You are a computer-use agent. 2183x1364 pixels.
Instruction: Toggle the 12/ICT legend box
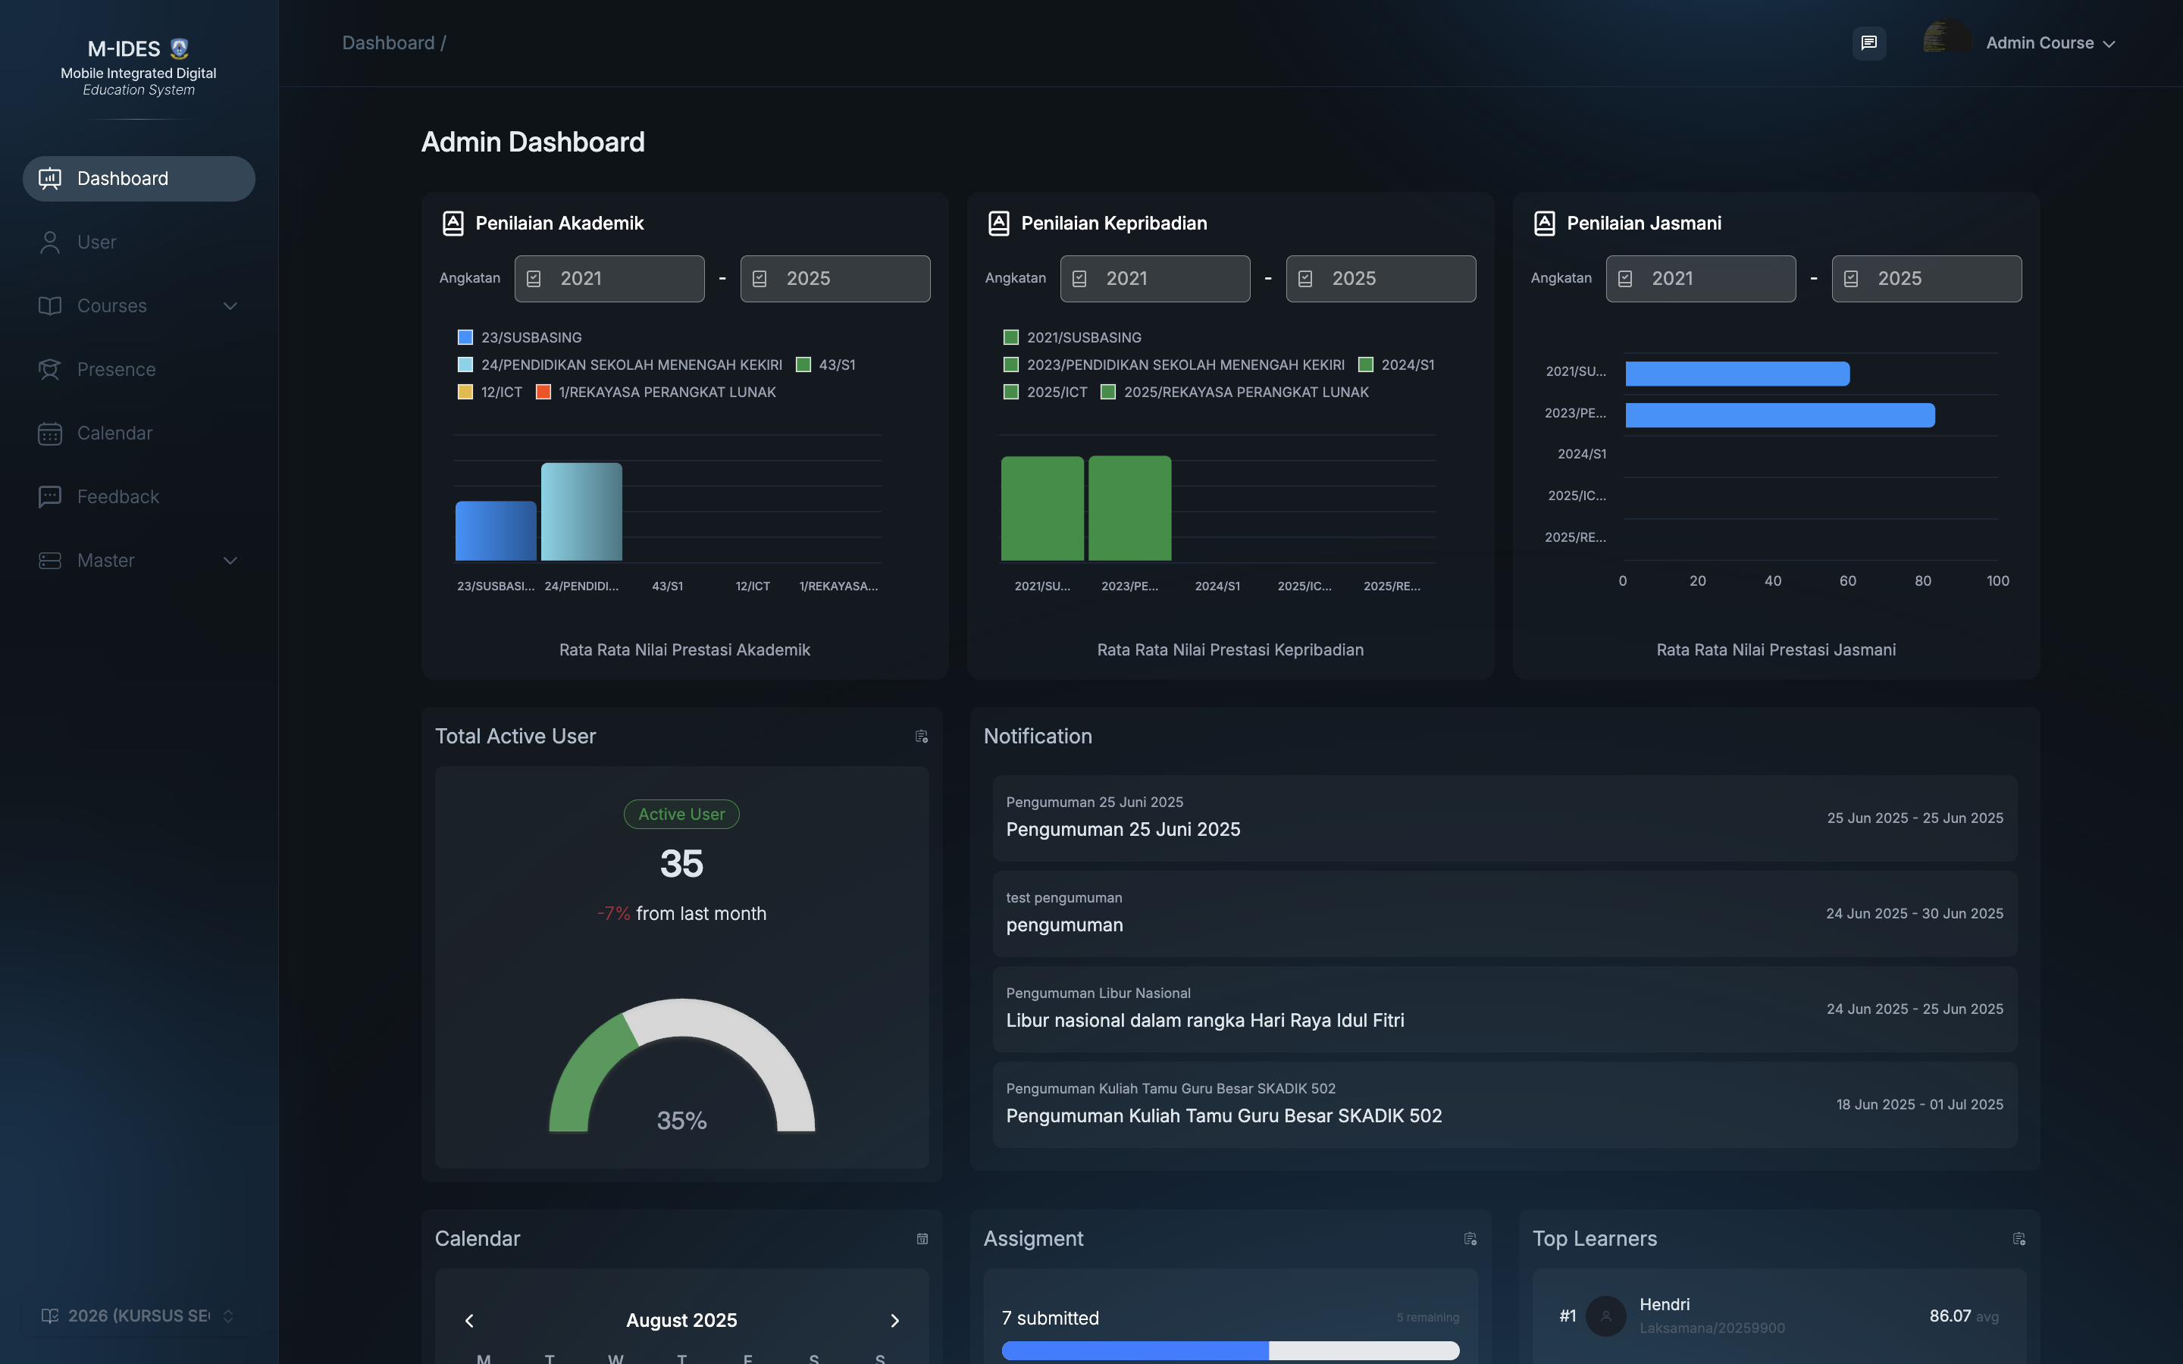pos(465,393)
